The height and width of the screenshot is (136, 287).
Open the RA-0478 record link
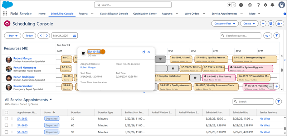coord(94,52)
